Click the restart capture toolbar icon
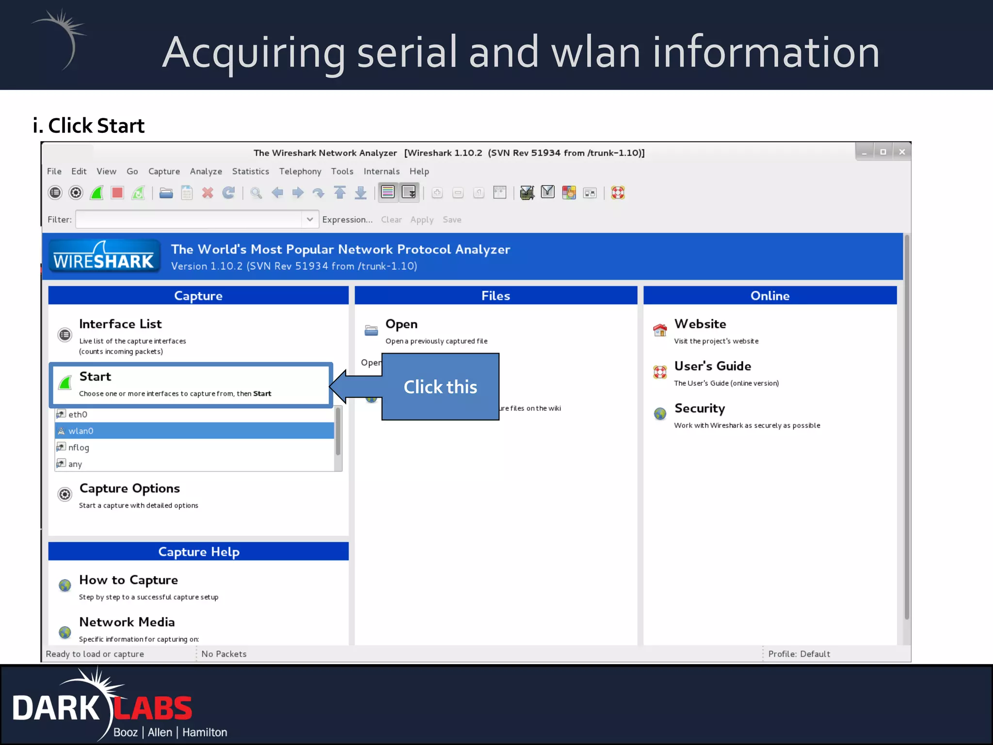The image size is (993, 745). tap(138, 193)
